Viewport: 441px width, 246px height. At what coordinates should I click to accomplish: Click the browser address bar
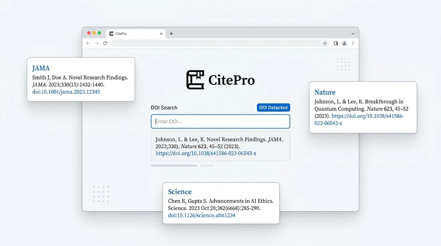(220, 43)
